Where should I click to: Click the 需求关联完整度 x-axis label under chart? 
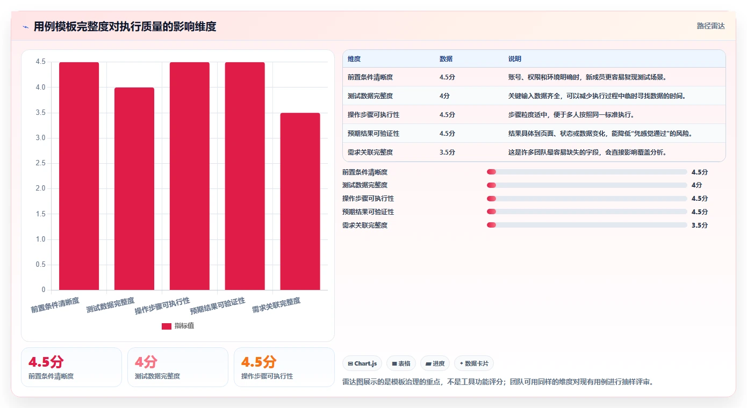click(276, 305)
